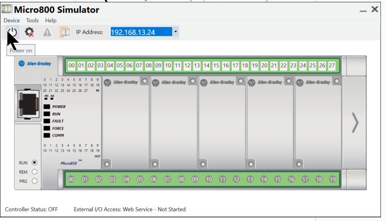Click the second expansion module slot
The image size is (386, 221).
pyautogui.click(x=174, y=123)
